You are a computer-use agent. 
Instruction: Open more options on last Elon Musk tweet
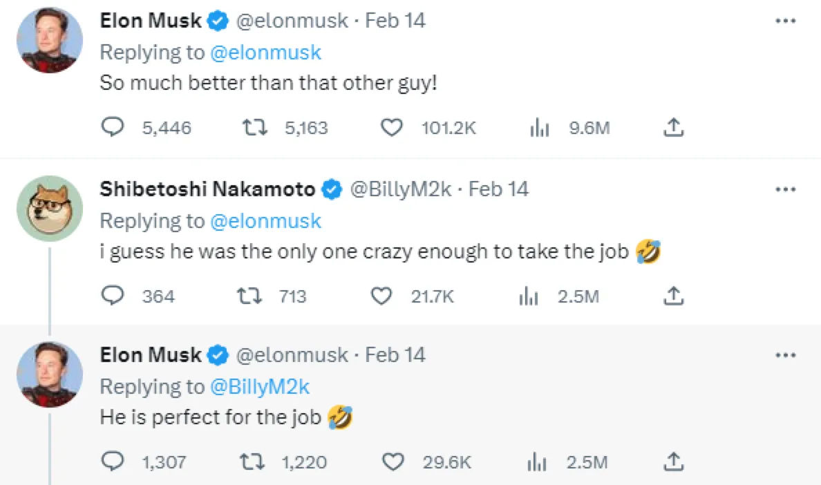pos(786,355)
